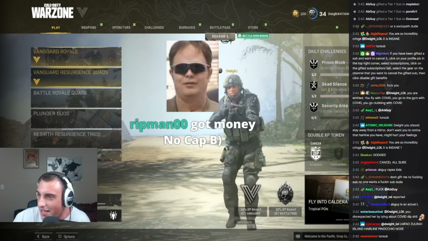Open the Options menu
Viewport: 428px width, 241px height.
coord(66,237)
